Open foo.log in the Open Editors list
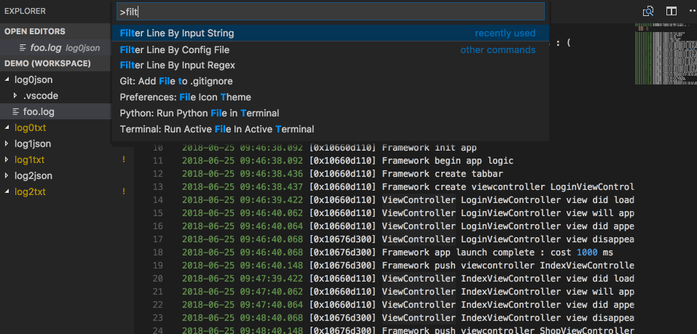Viewport: 697px width, 334px height. (55, 47)
